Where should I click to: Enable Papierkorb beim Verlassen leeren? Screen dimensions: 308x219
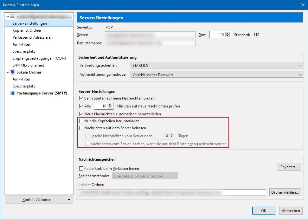pyautogui.click(x=81, y=169)
